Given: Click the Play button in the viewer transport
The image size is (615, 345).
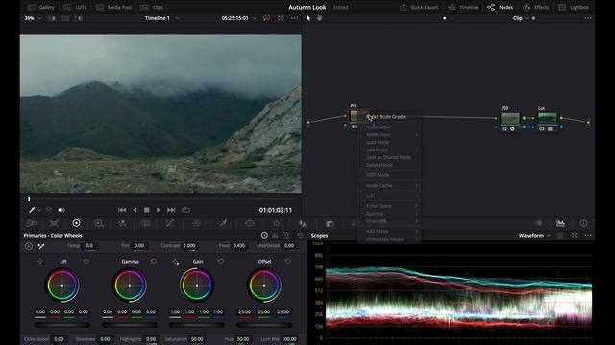Looking at the screenshot, I should tap(159, 210).
